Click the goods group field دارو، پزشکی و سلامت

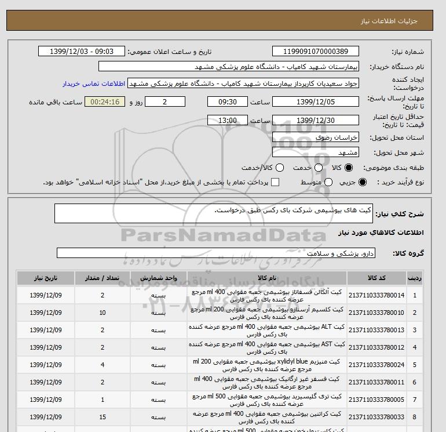click(216, 253)
